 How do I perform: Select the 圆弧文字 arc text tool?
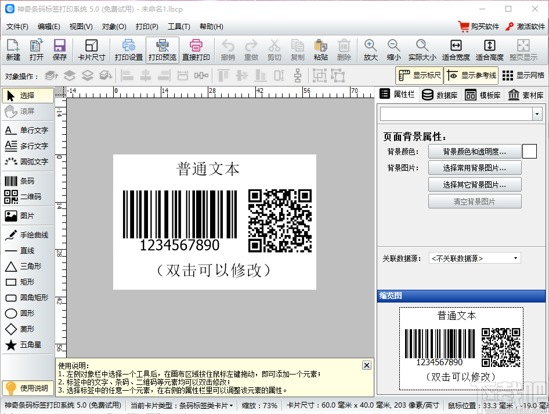[x=27, y=161]
